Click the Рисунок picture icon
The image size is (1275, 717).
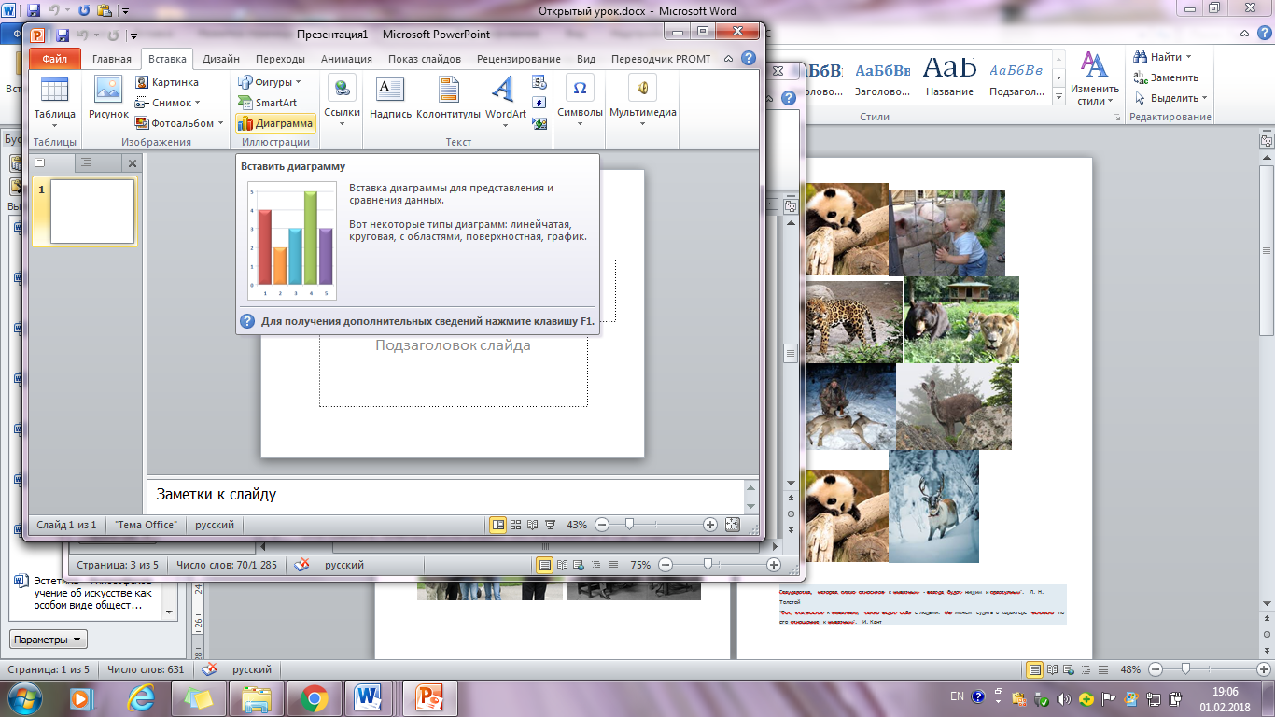click(108, 99)
